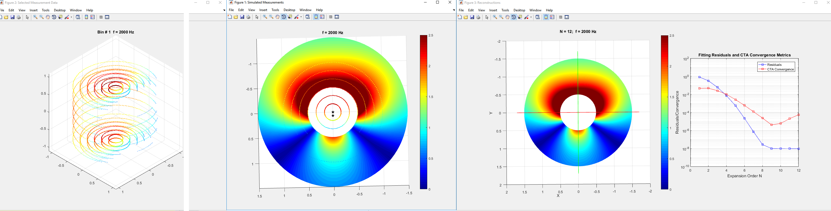The image size is (831, 211).
Task: Click the colorbar in Figure 3
Action: pyautogui.click(x=664, y=112)
